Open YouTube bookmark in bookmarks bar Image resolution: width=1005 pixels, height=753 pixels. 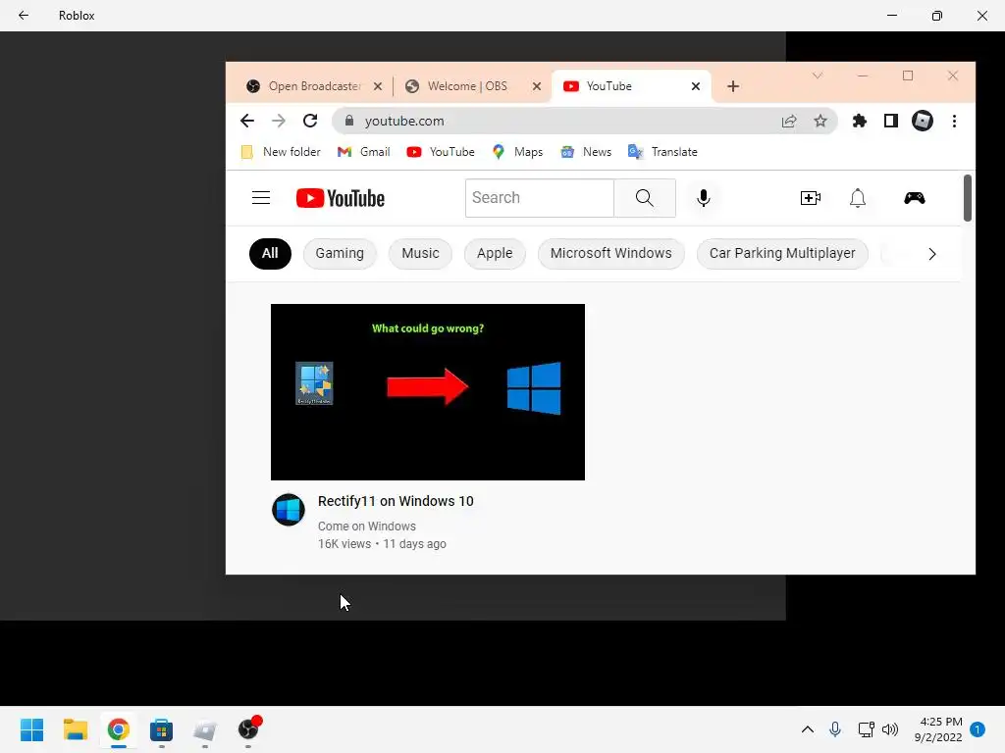click(x=441, y=152)
